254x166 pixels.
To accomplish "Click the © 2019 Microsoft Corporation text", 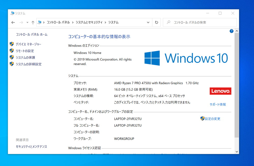I will [x=103, y=62].
